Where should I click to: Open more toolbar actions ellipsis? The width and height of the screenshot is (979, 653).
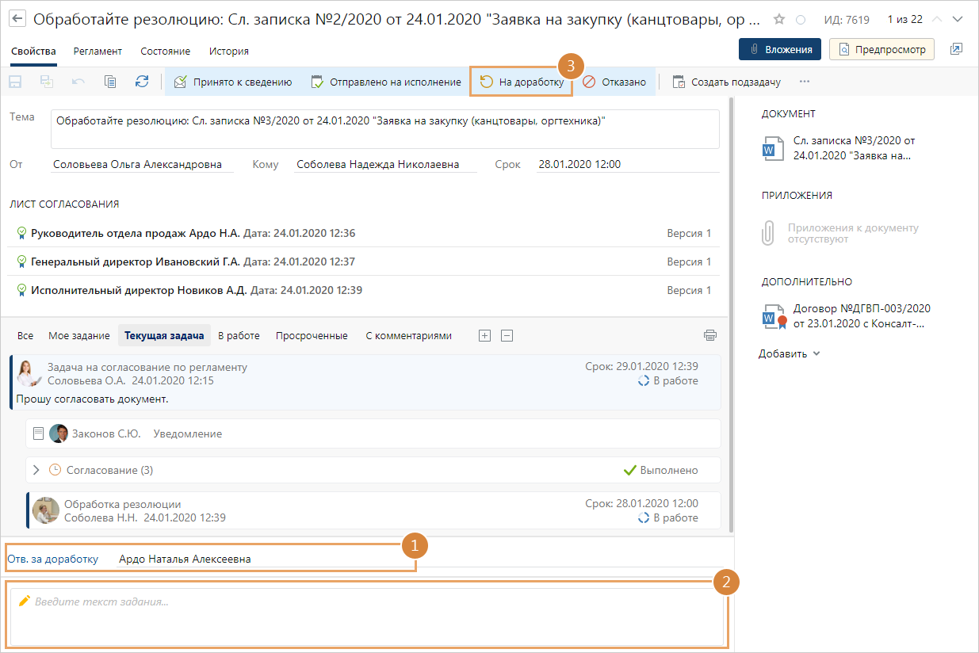click(805, 82)
